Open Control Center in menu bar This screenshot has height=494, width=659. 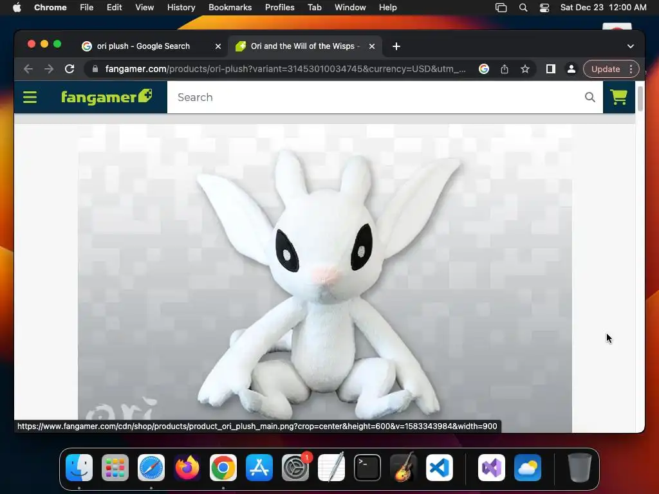coord(544,8)
